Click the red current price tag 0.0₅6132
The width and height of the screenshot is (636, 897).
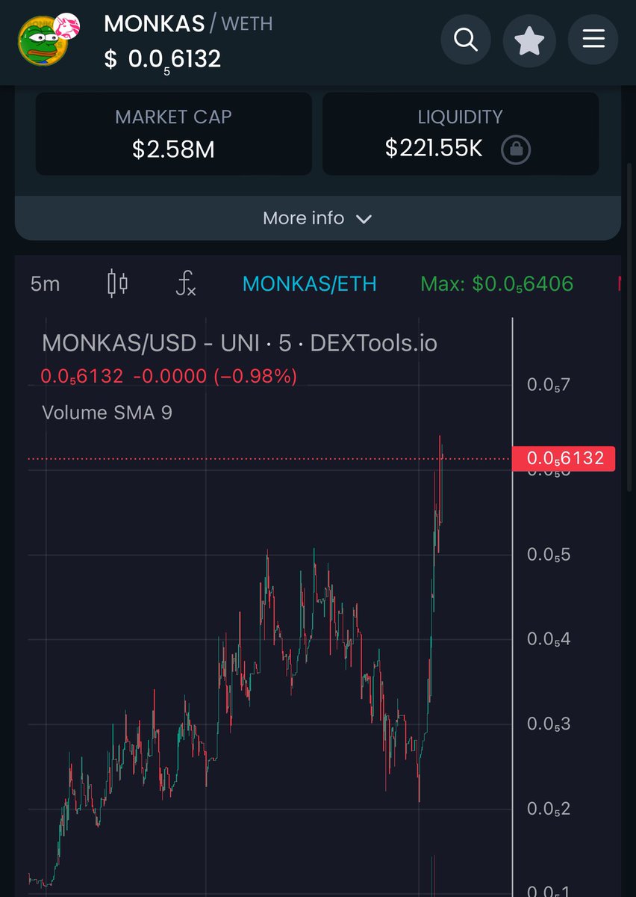[x=564, y=458]
